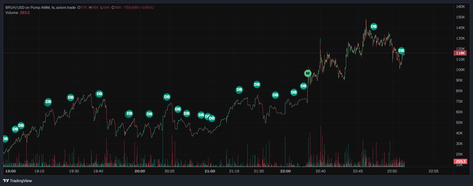This screenshot has width=473, height=186.
Task: Click the 293.3 value next to Volume
Action: 25,13
